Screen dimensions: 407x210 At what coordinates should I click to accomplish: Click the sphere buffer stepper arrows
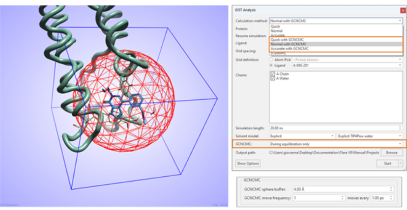tap(391, 189)
